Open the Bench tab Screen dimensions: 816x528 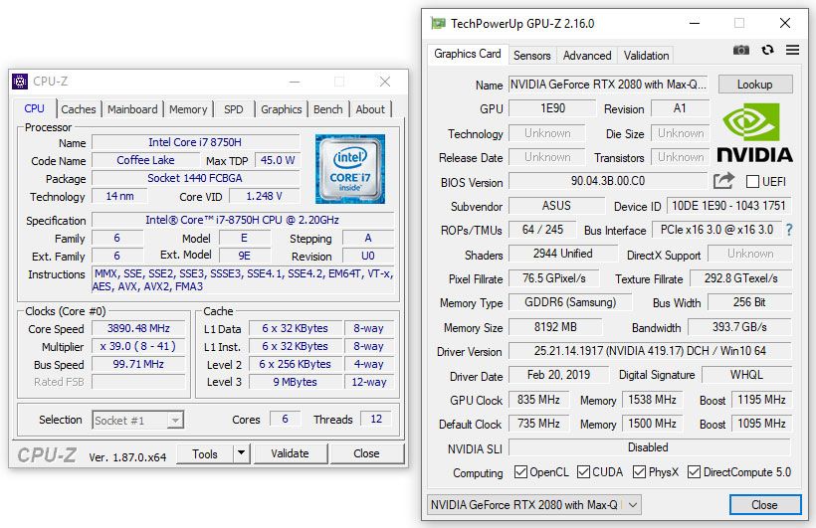pos(327,109)
